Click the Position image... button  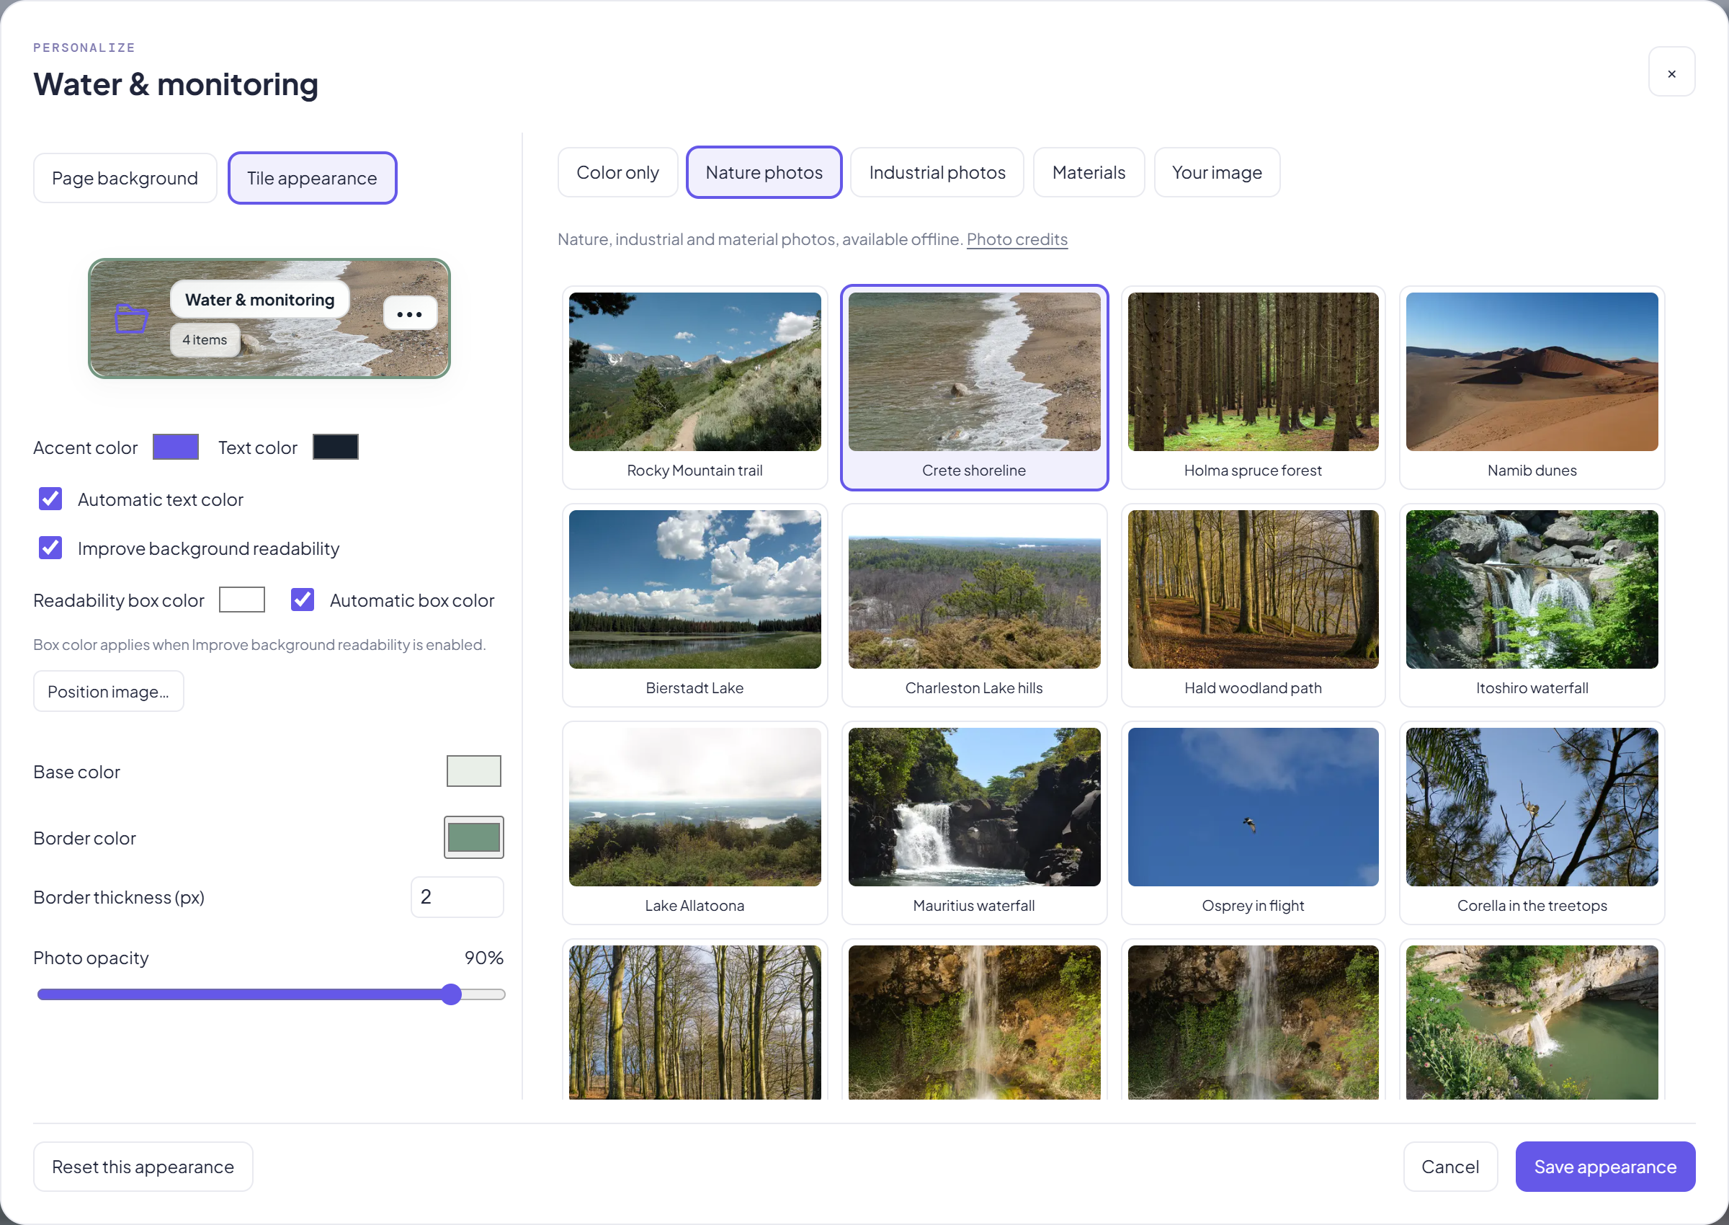109,691
